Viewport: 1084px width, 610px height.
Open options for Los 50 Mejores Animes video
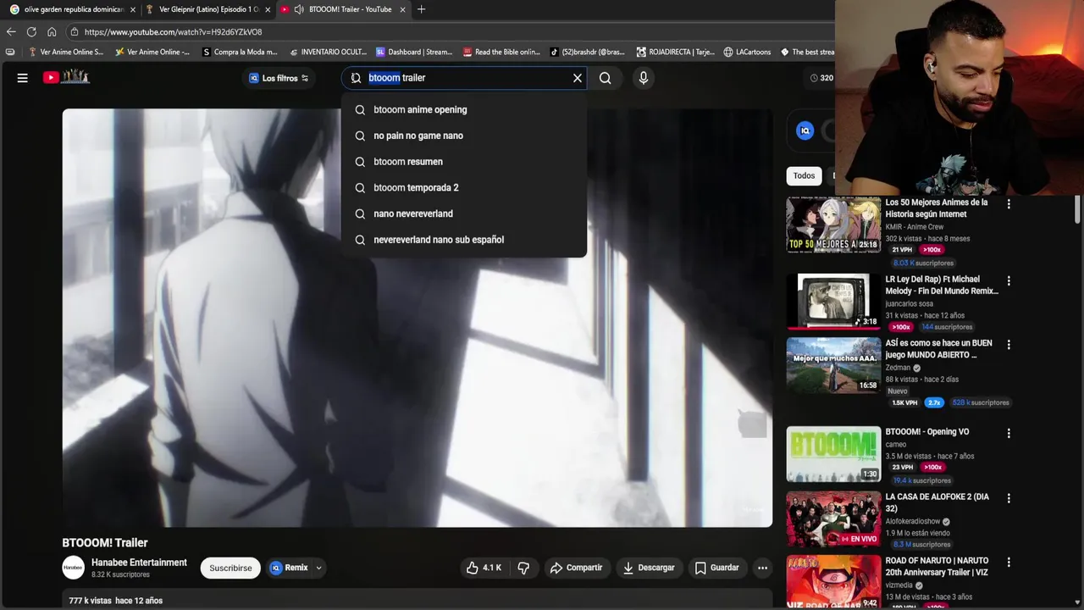1009,204
